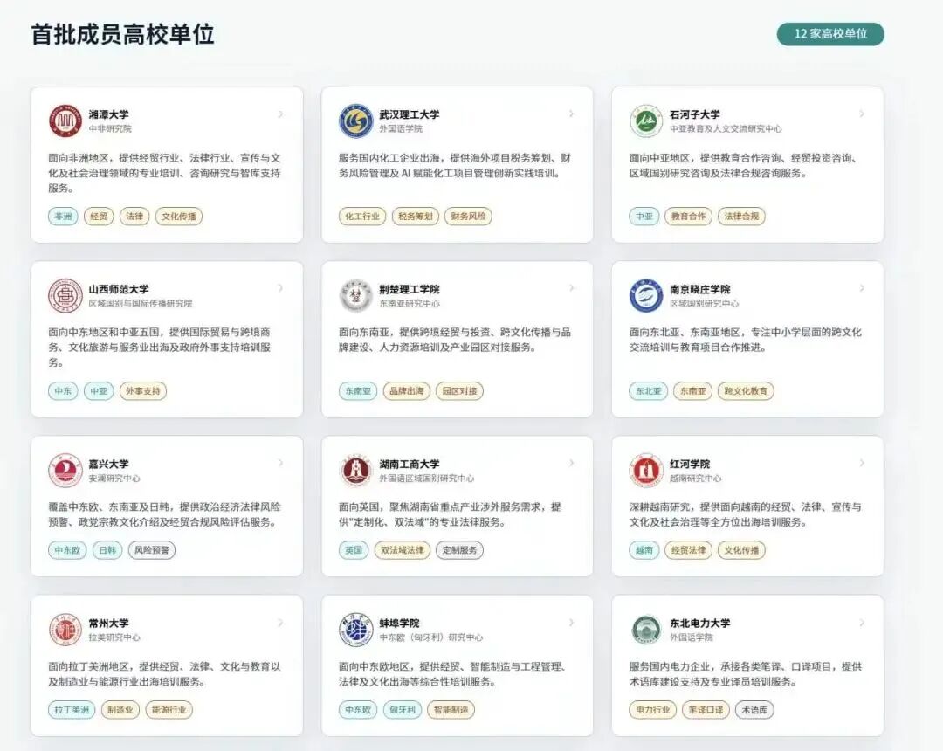Select the 教育合作 tag
The height and width of the screenshot is (751, 943).
tap(689, 217)
